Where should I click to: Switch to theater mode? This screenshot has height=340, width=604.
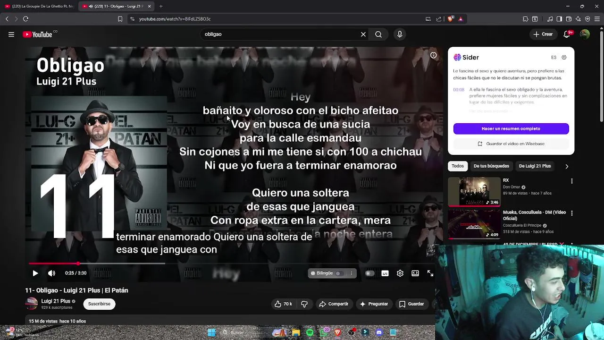click(x=415, y=273)
